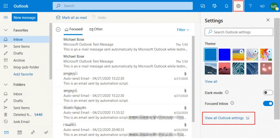280x138 pixels.
Task: Click the Search Outlook settings field
Action: coord(239,32)
